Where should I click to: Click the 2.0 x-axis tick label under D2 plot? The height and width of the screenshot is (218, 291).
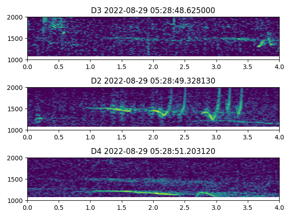click(x=153, y=137)
